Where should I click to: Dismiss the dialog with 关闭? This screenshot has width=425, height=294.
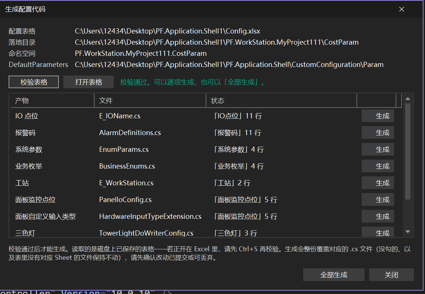(391, 275)
